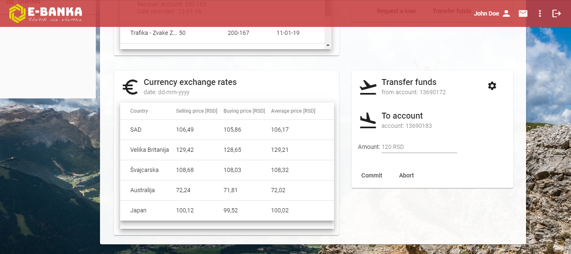Select the Japan row
Screen dimensions: 571x254
[227, 210]
